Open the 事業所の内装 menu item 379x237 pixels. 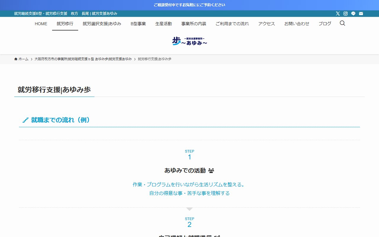(x=194, y=24)
